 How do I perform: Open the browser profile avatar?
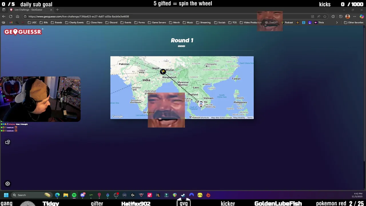coord(348,17)
